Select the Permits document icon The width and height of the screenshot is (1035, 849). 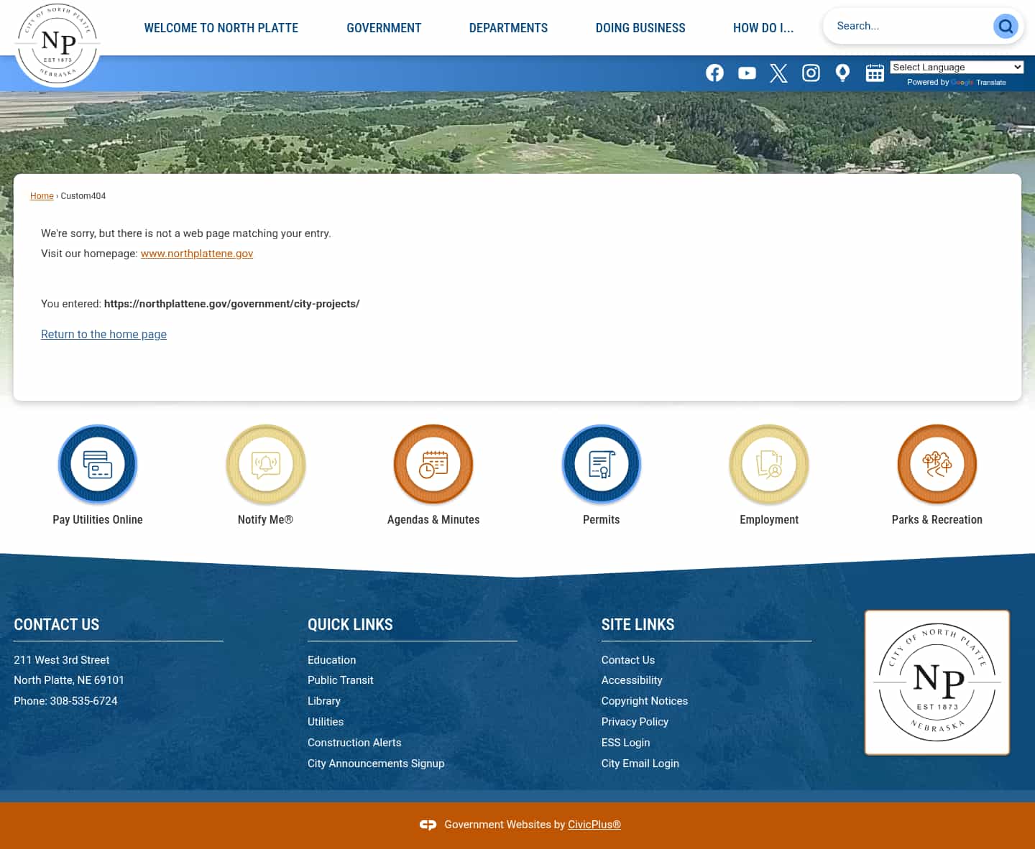click(x=602, y=464)
